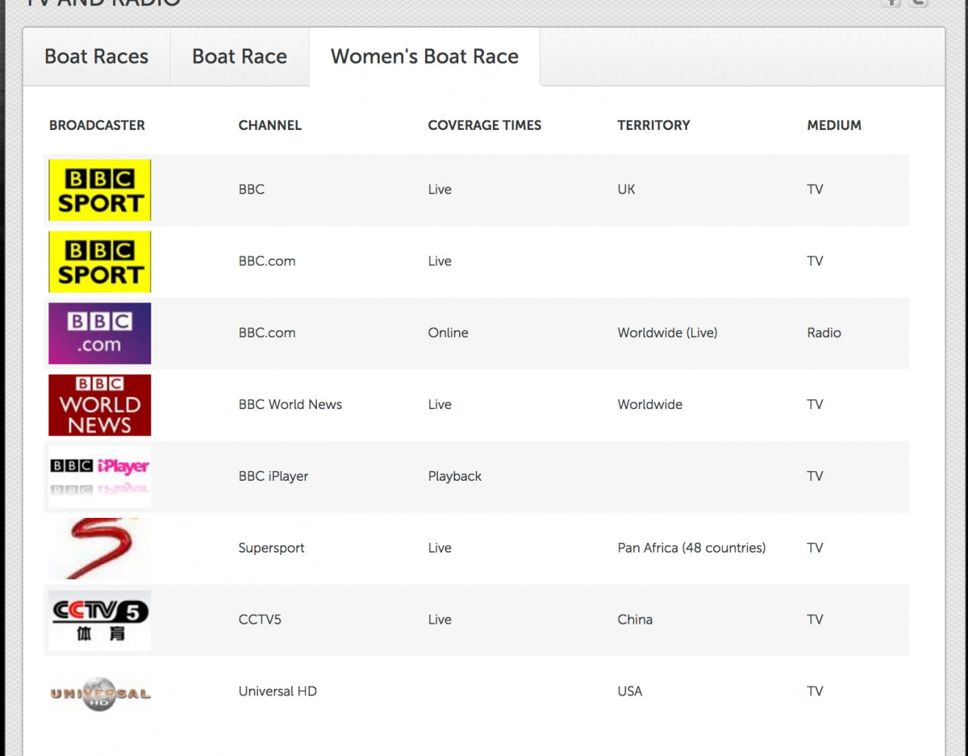The height and width of the screenshot is (756, 968).
Task: Open the Boat Race tab
Action: [x=240, y=57]
